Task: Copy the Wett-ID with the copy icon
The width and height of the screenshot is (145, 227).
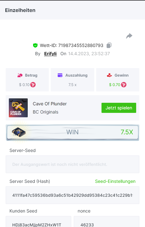Action: [109, 45]
